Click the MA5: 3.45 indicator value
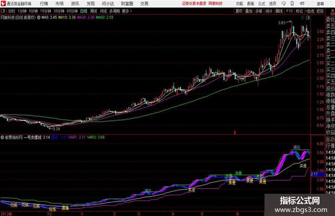 coord(49,17)
